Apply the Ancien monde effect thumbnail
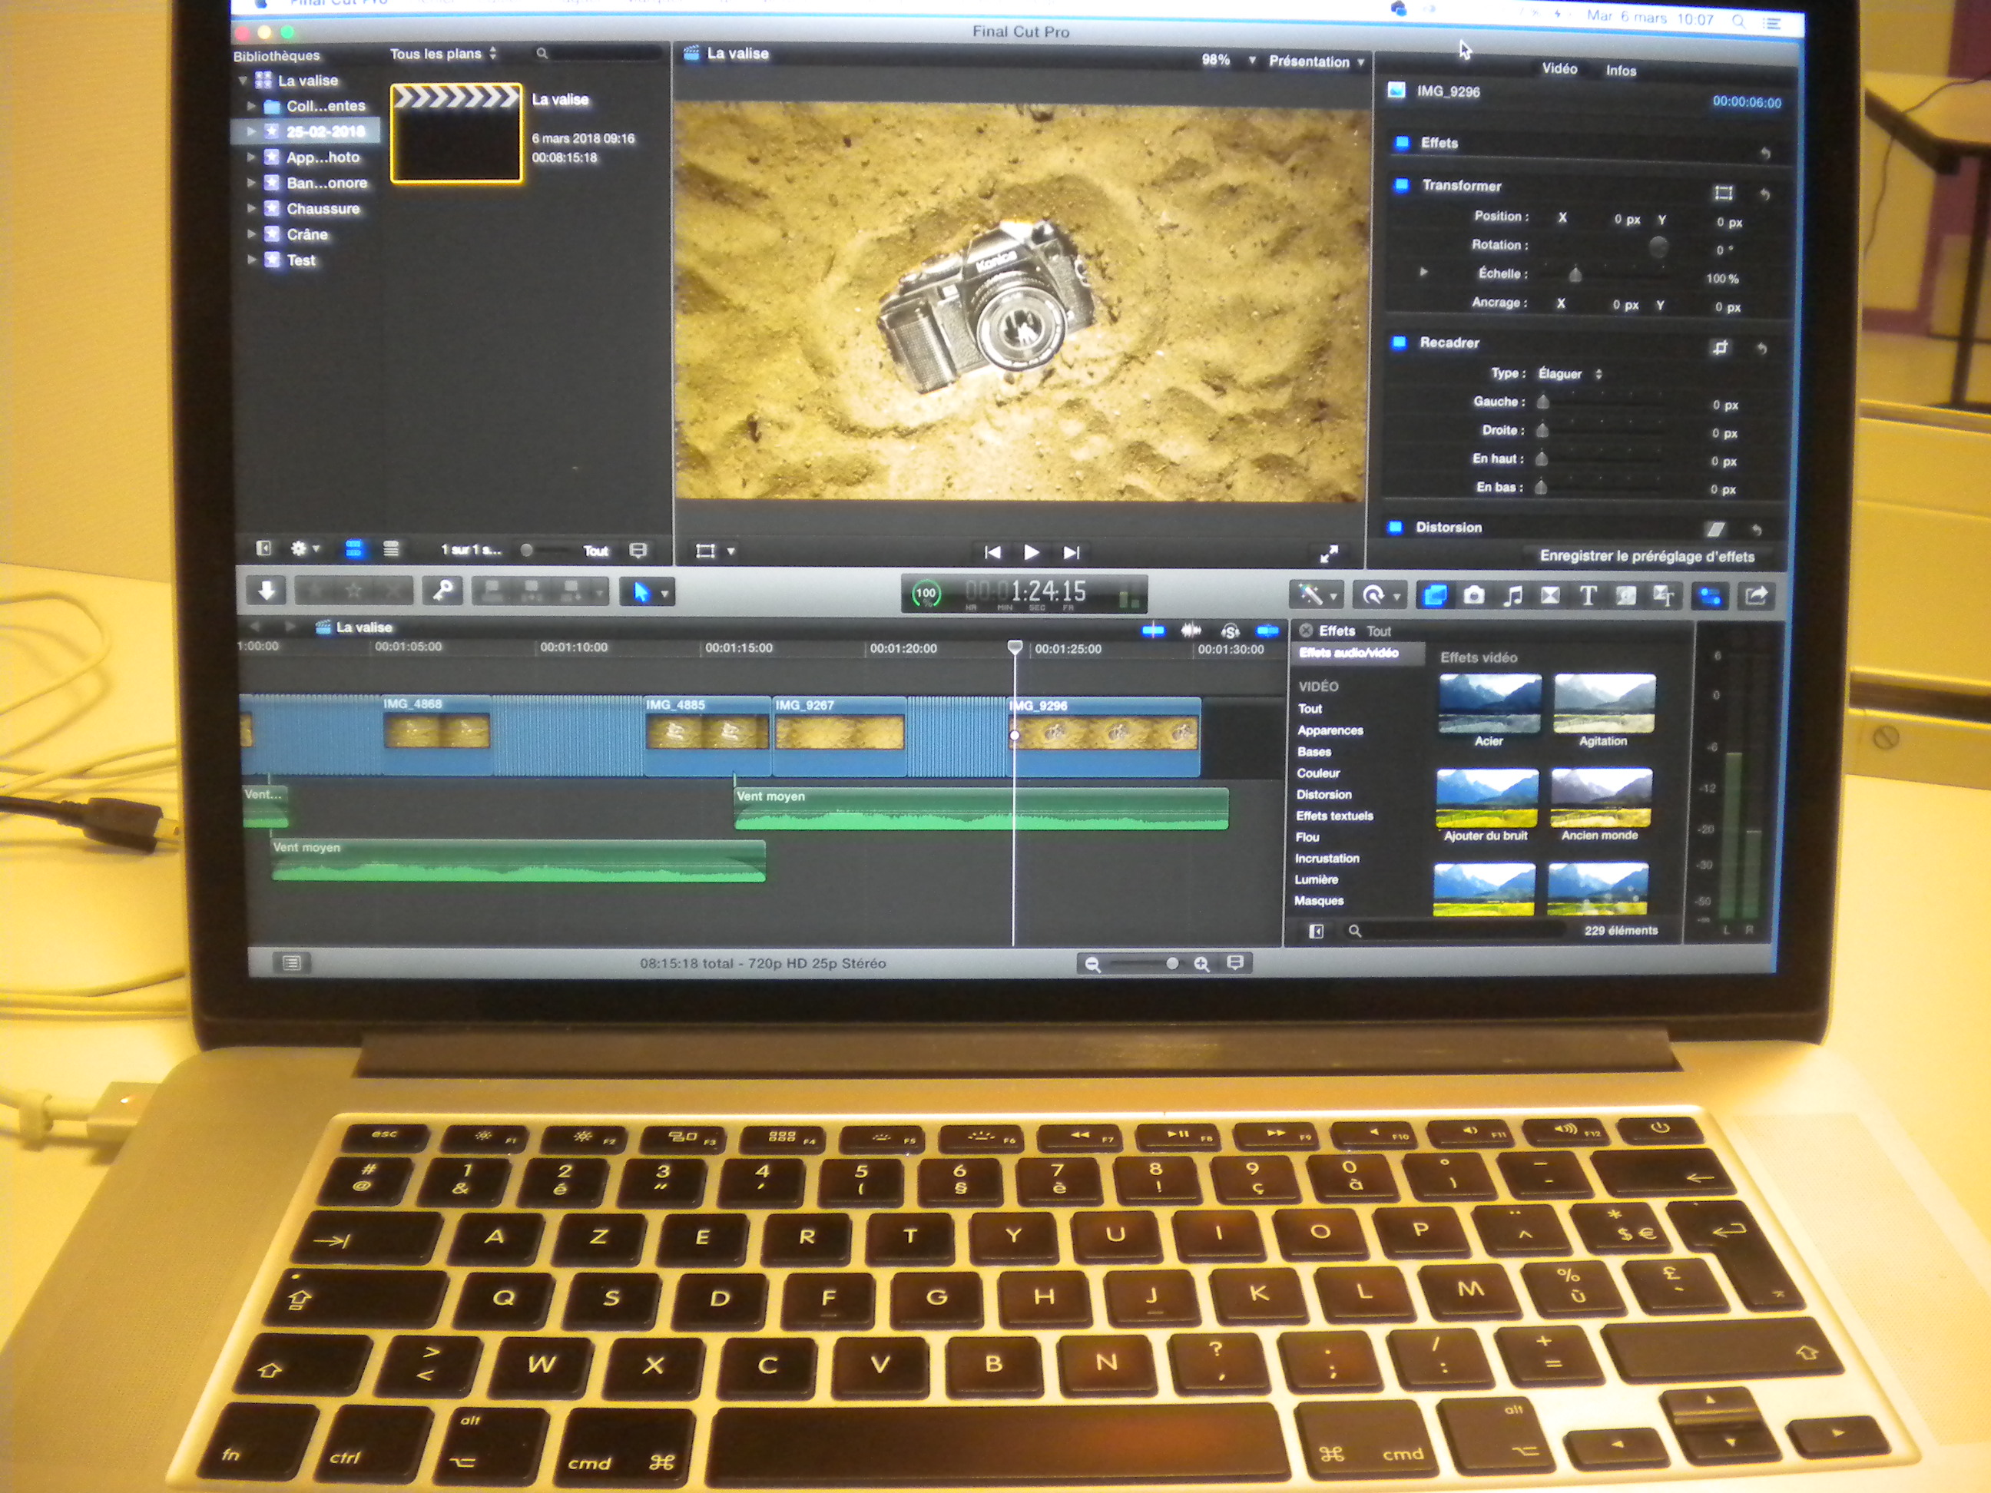Screen dimensions: 1991x1493 coord(1600,797)
